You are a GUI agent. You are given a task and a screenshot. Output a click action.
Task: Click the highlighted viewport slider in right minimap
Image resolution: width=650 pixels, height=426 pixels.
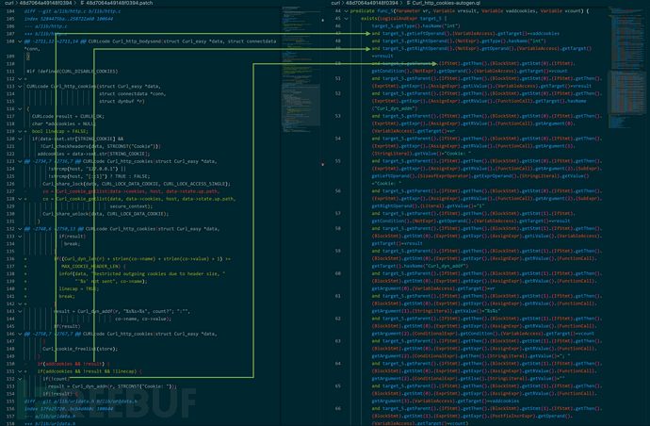click(628, 92)
